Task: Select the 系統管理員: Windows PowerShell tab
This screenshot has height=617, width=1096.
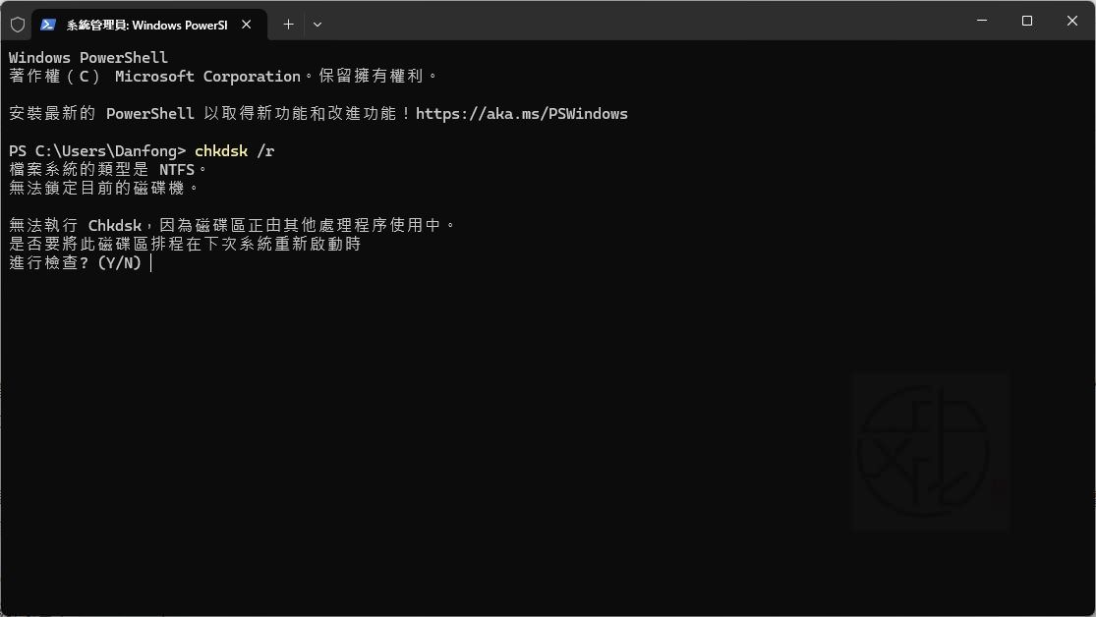Action: tap(149, 26)
